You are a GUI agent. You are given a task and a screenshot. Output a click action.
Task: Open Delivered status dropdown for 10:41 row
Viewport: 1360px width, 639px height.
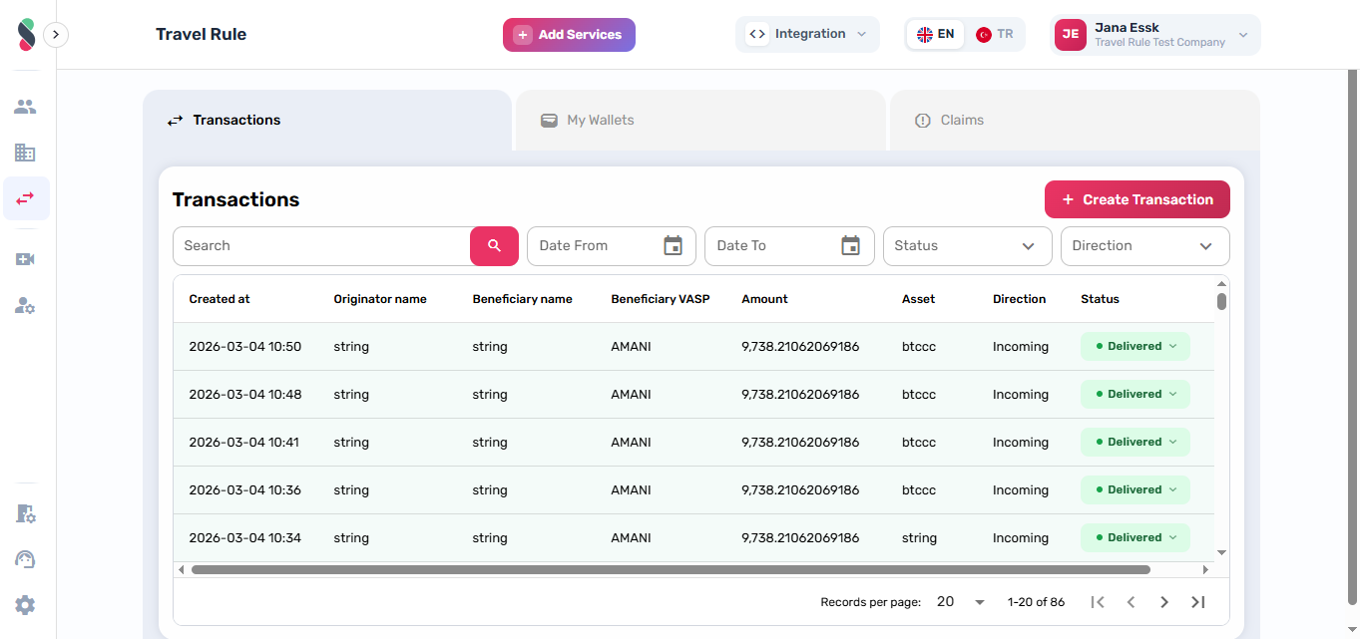1135,442
